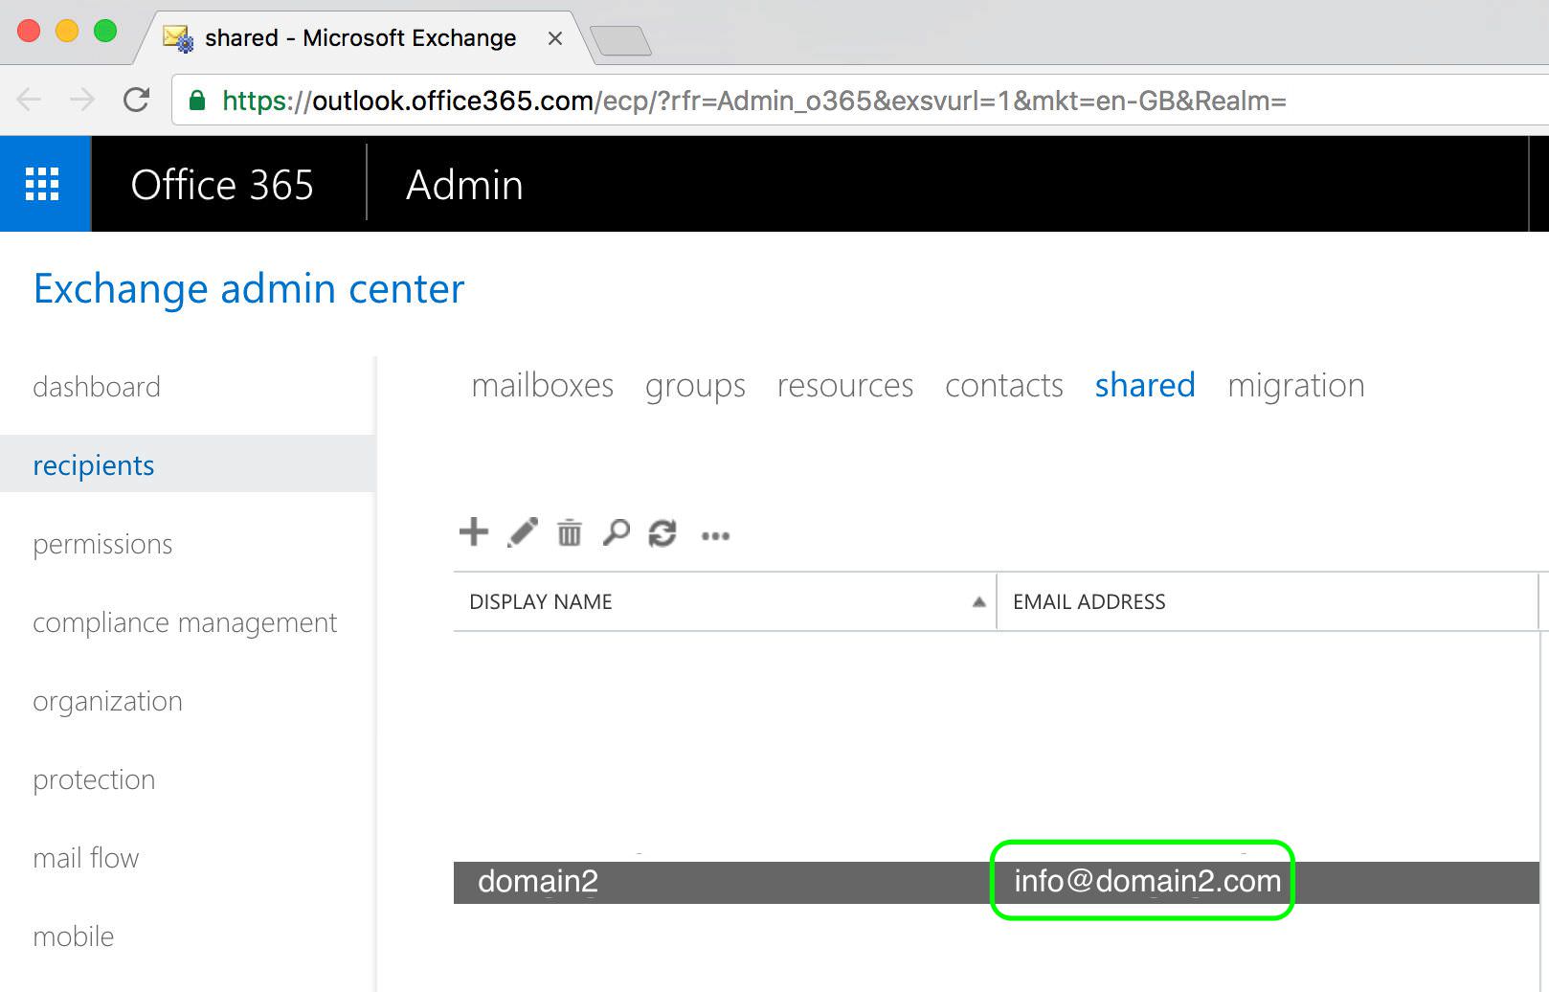Click the Admin header link
The image size is (1549, 992).
click(464, 185)
